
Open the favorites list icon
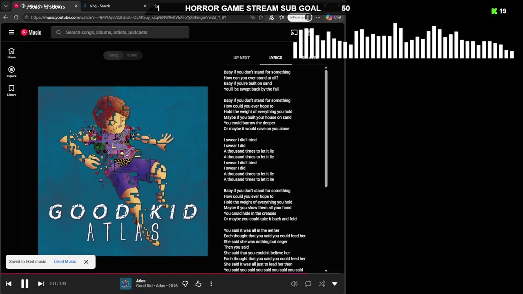click(x=282, y=17)
